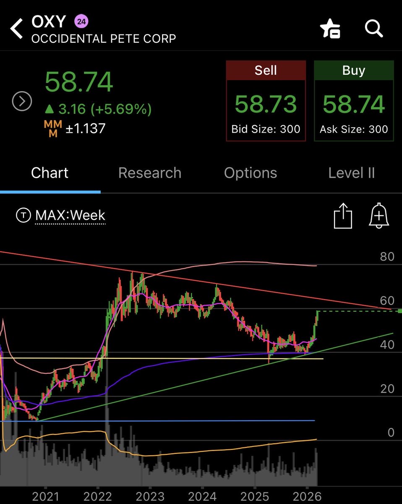Set a price alert with the bell icon

point(378,215)
